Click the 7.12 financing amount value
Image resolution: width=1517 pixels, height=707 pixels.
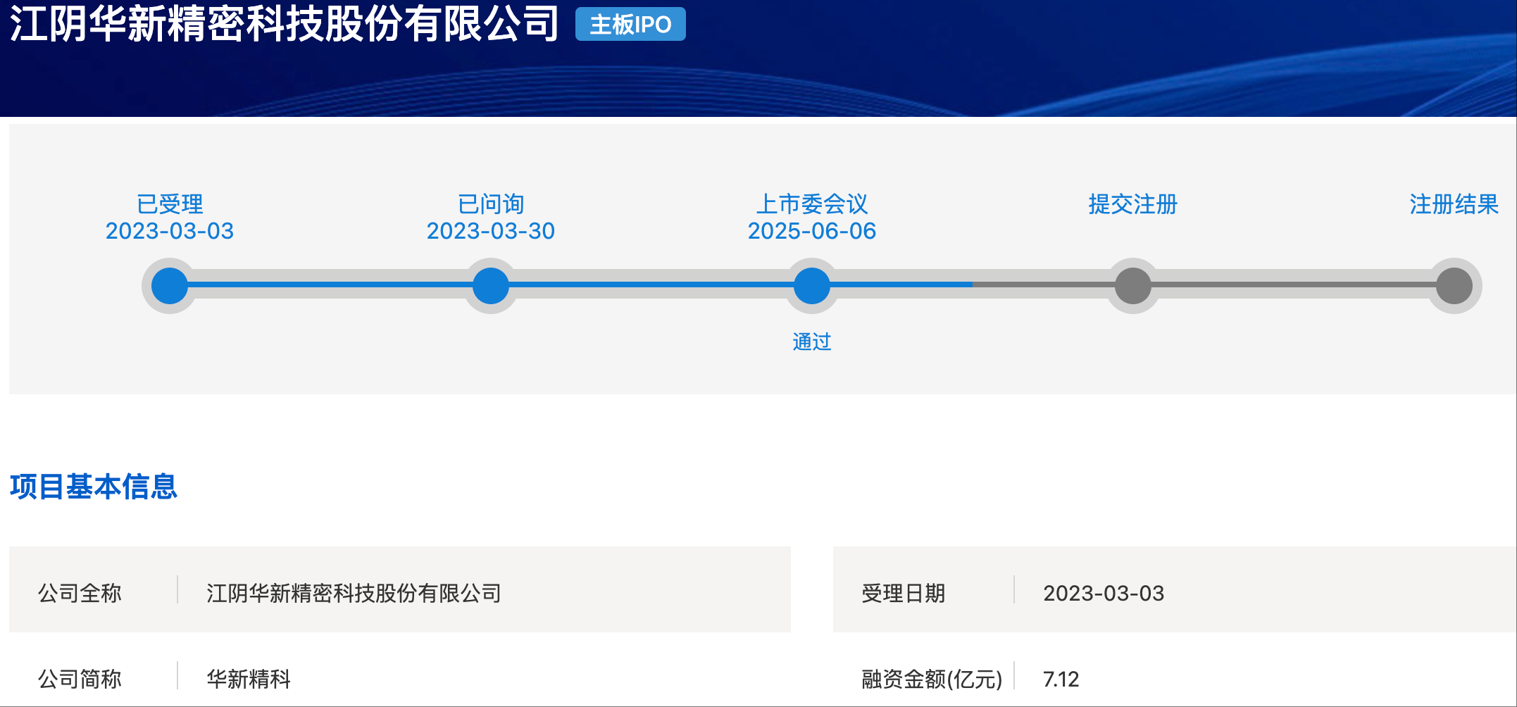pos(1061,679)
